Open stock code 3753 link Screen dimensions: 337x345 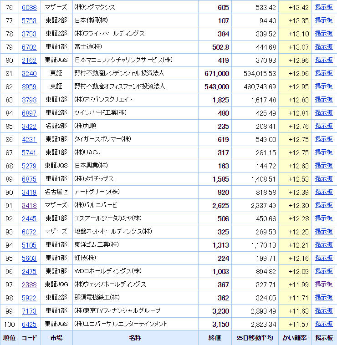[x=29, y=34]
